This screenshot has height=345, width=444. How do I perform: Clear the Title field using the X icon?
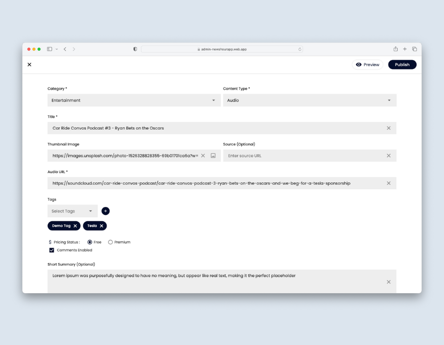coord(388,128)
